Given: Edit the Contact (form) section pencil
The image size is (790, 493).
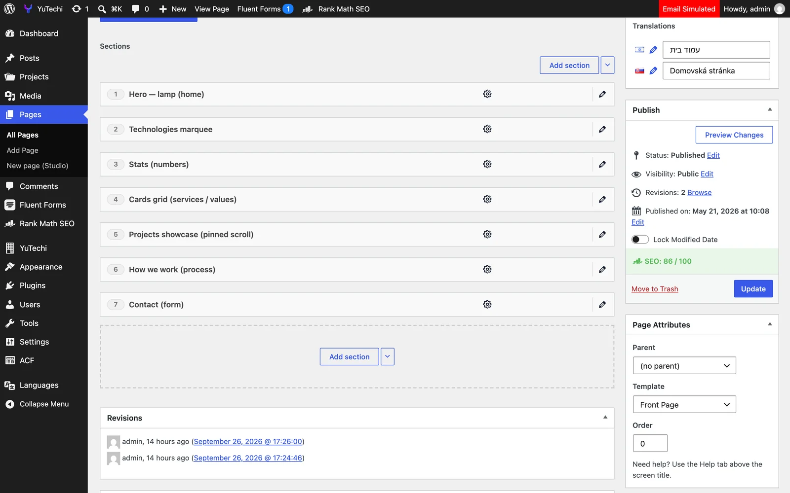Looking at the screenshot, I should 602,304.
